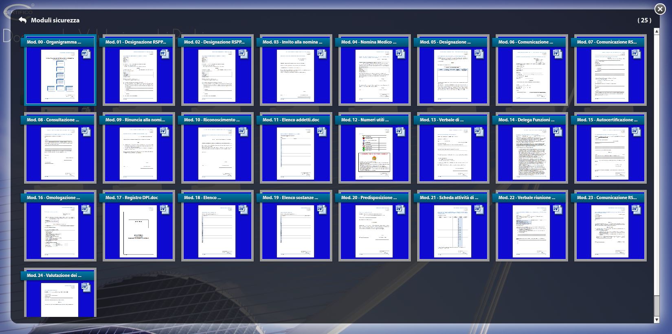
Task: Open Mod. 12 Numeri utili document thumbnail
Action: point(374,154)
